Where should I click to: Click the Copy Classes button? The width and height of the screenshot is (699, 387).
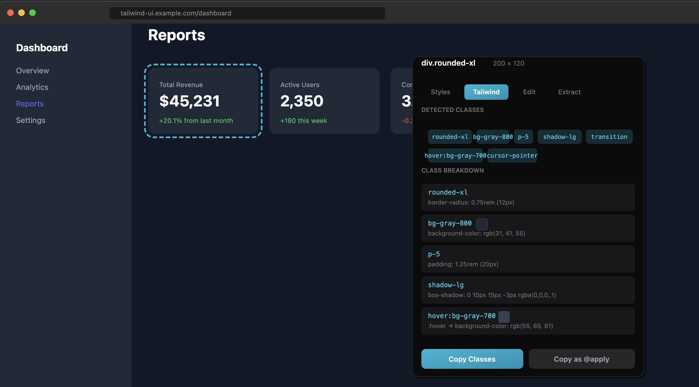tap(472, 359)
